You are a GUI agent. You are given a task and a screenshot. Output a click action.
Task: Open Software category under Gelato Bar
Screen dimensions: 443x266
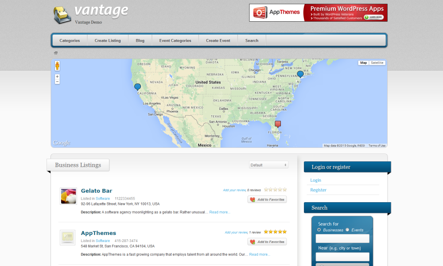click(103, 199)
